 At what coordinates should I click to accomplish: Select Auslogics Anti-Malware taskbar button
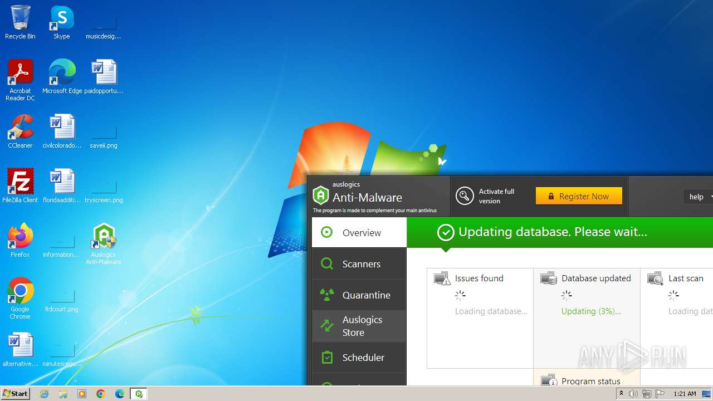139,394
